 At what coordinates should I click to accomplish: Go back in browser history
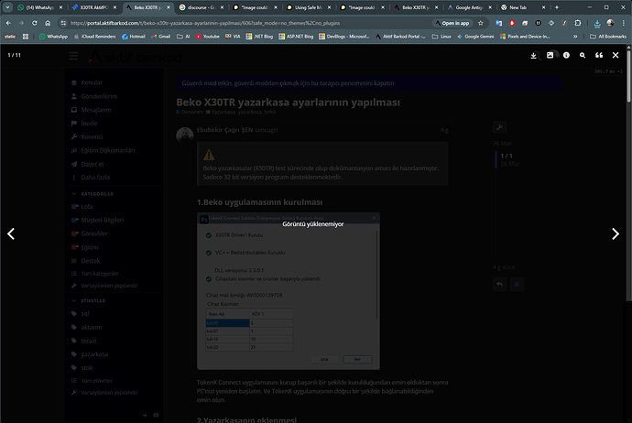(x=8, y=23)
